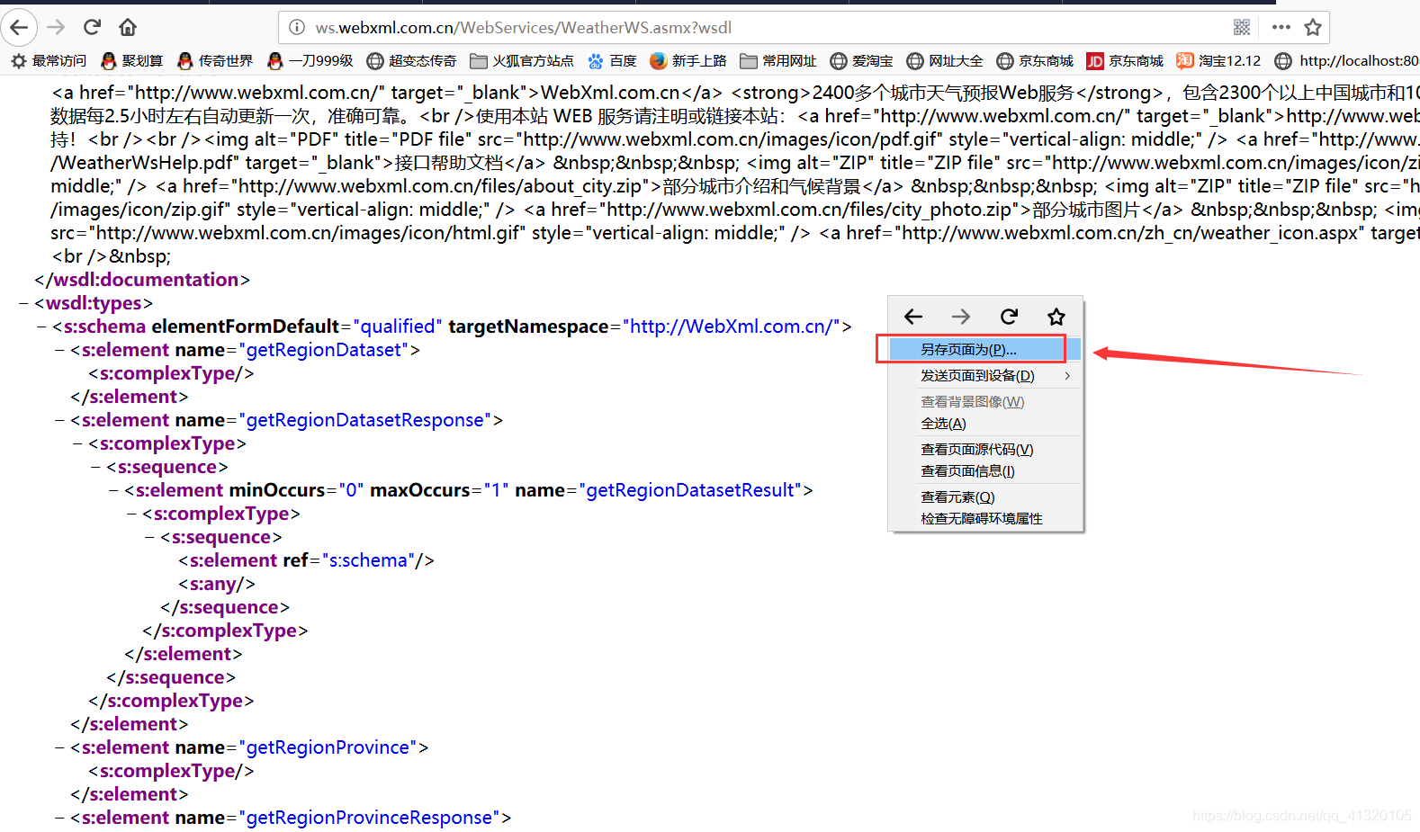Open site information icon in address bar
Image resolution: width=1420 pixels, height=832 pixels.
[x=297, y=28]
